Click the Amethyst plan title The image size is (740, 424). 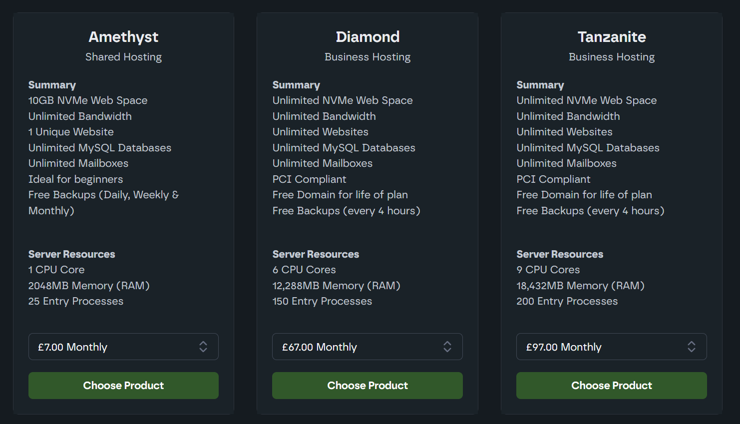[x=123, y=37]
